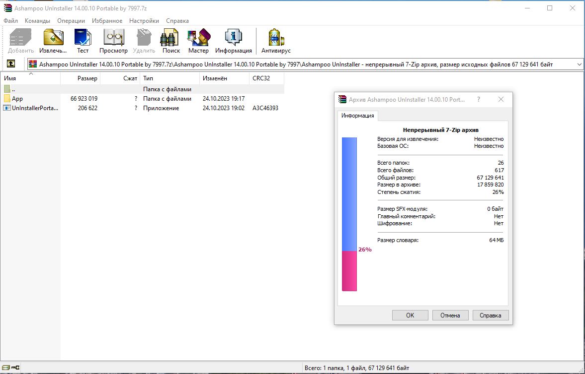Close the archive information dialog
585x374 pixels.
pyautogui.click(x=501, y=100)
